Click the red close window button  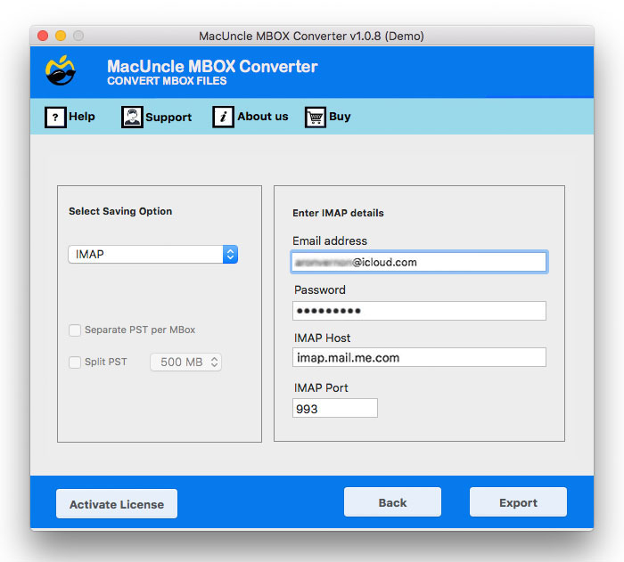(43, 36)
